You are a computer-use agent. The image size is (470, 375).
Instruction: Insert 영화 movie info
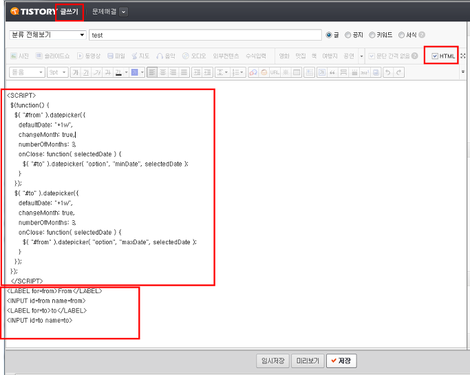pyautogui.click(x=284, y=56)
